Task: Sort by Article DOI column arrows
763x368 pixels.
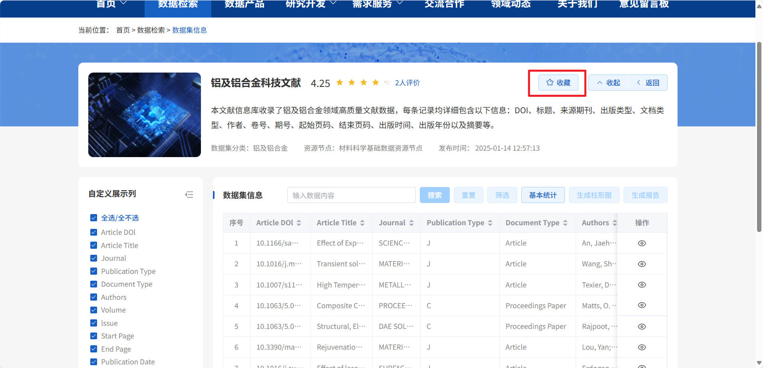Action: 299,223
